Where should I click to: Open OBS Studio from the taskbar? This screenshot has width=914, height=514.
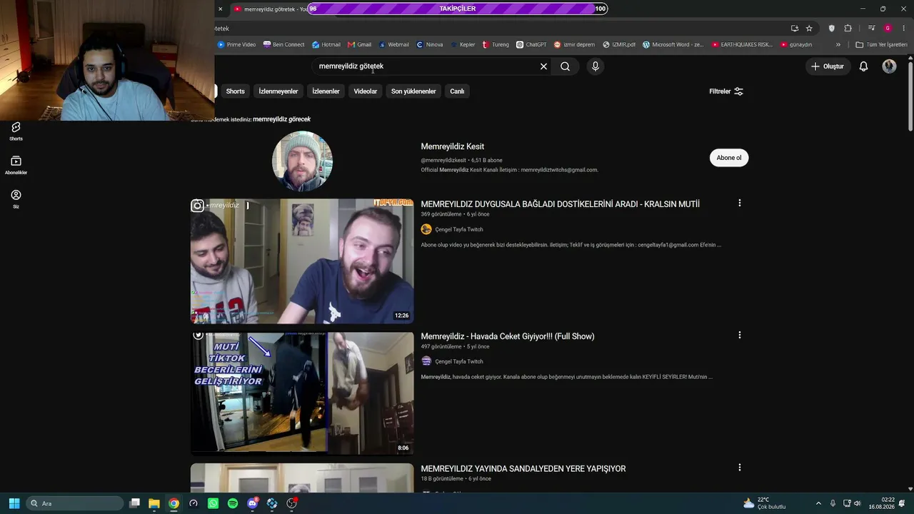coord(291,503)
